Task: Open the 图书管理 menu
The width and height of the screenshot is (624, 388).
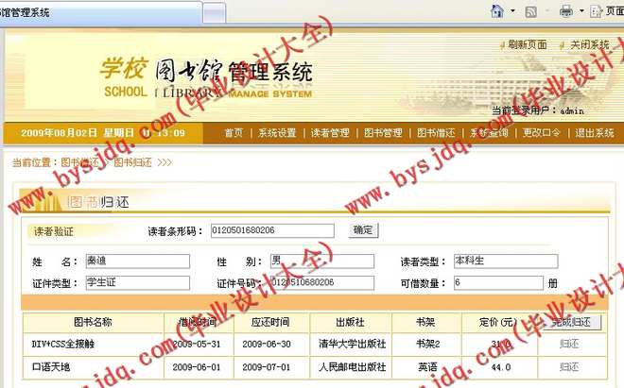Action: pos(383,133)
